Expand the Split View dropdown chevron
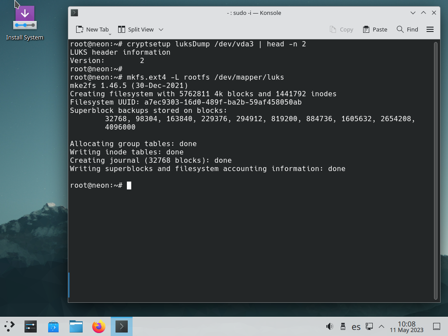This screenshot has height=336, width=448. [161, 29]
